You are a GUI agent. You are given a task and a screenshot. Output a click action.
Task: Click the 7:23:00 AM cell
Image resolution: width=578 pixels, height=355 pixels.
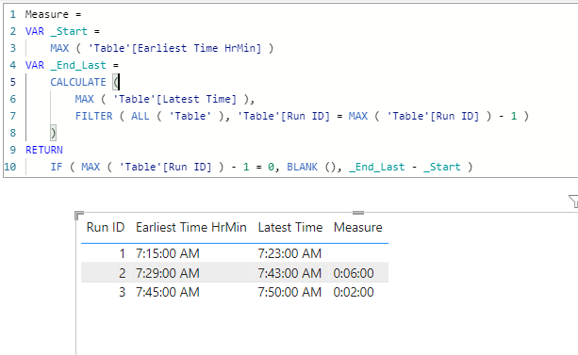coord(289,253)
